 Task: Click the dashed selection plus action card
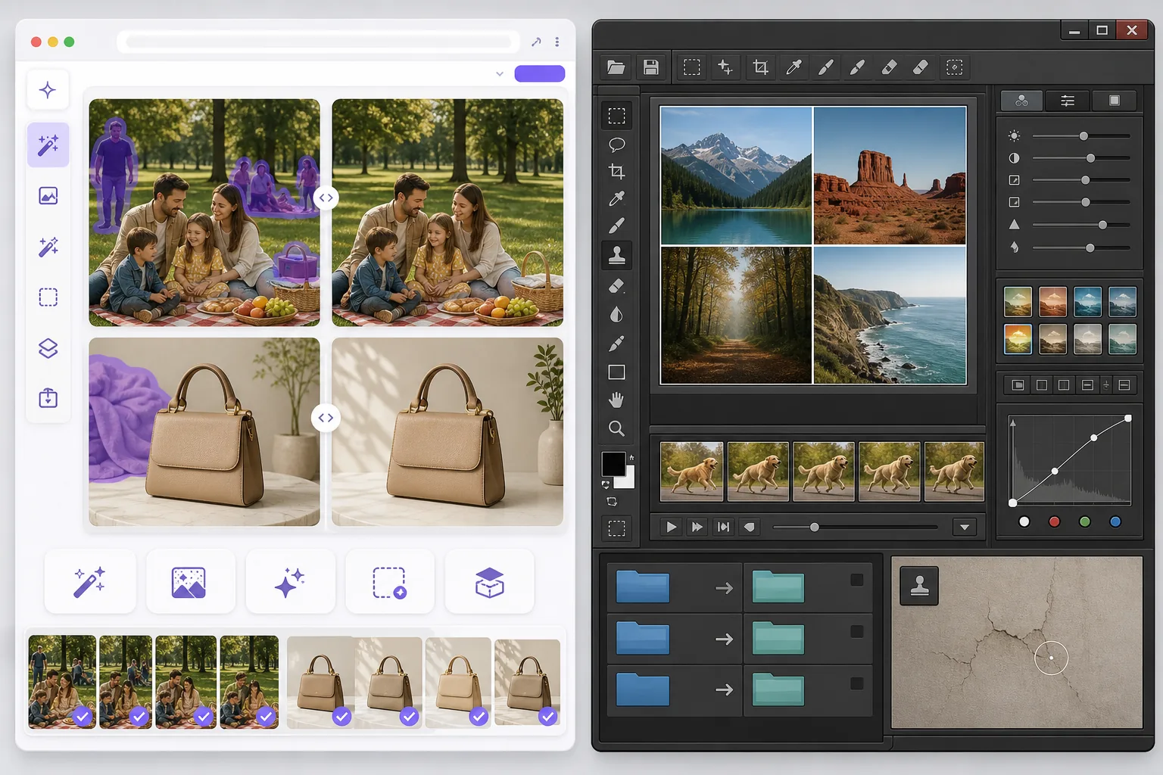coord(390,582)
